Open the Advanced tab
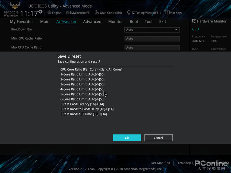The width and height of the screenshot is (231, 173). (92, 22)
